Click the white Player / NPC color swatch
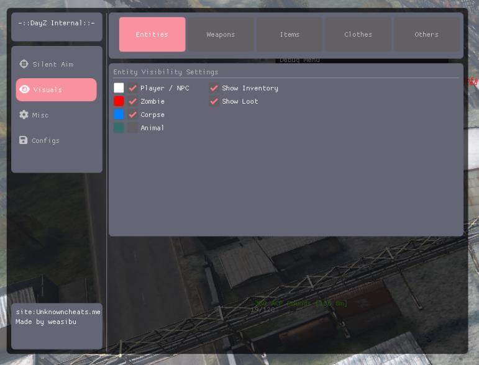This screenshot has width=479, height=365. click(x=119, y=88)
